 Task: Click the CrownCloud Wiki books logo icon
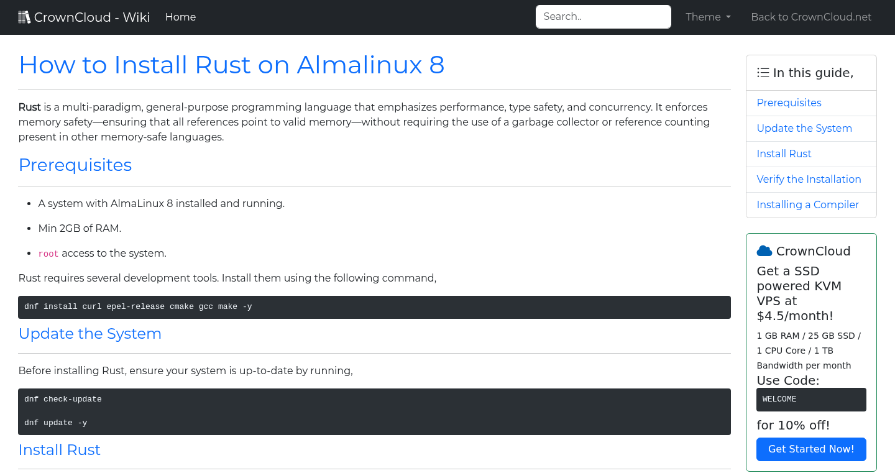[24, 16]
